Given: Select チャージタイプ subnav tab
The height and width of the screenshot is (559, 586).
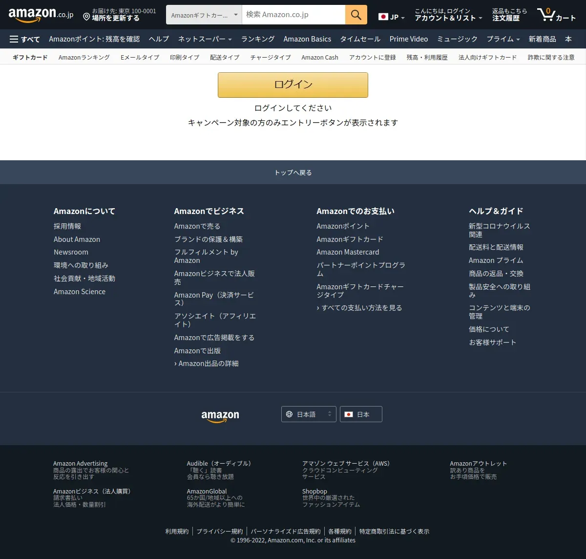Looking at the screenshot, I should tap(271, 58).
